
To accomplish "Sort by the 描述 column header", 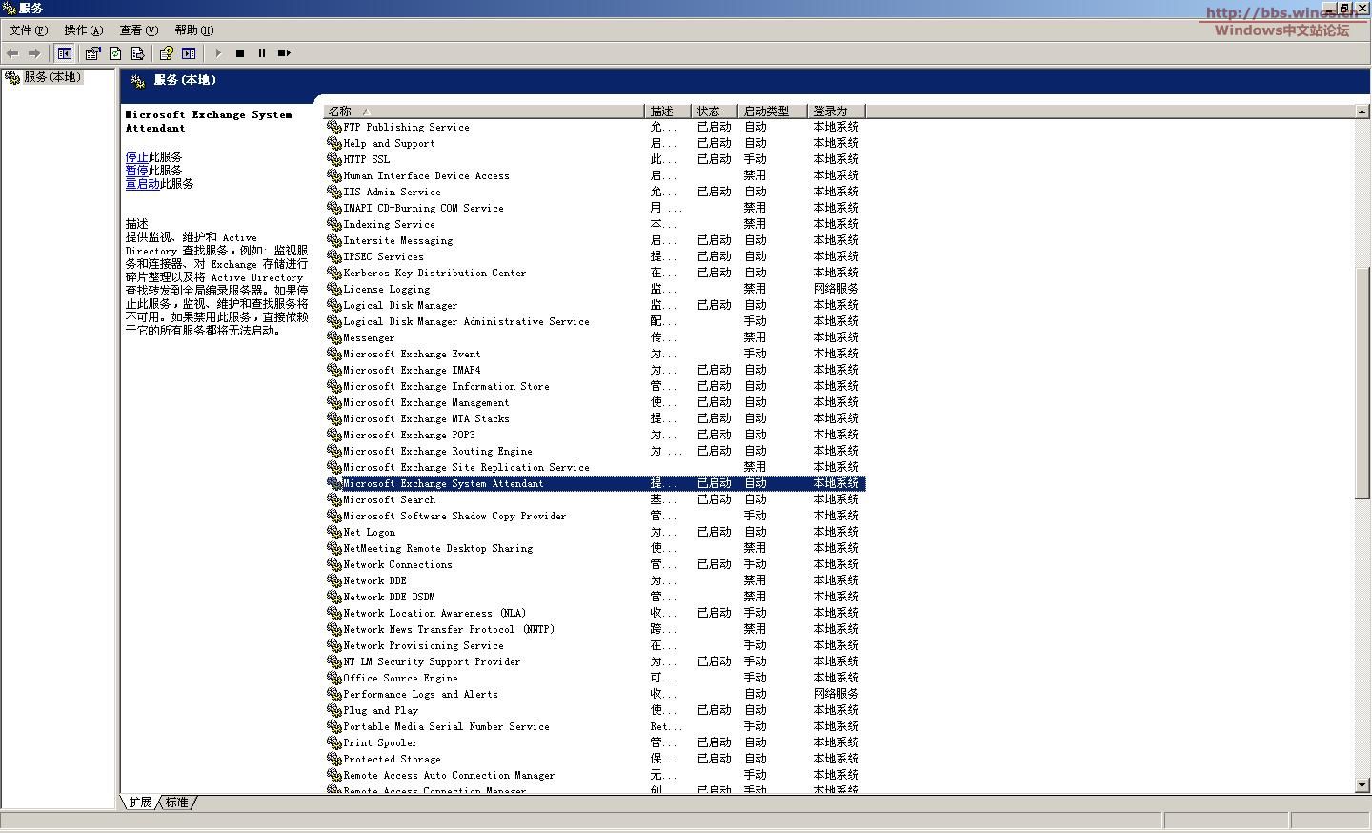I will 668,112.
